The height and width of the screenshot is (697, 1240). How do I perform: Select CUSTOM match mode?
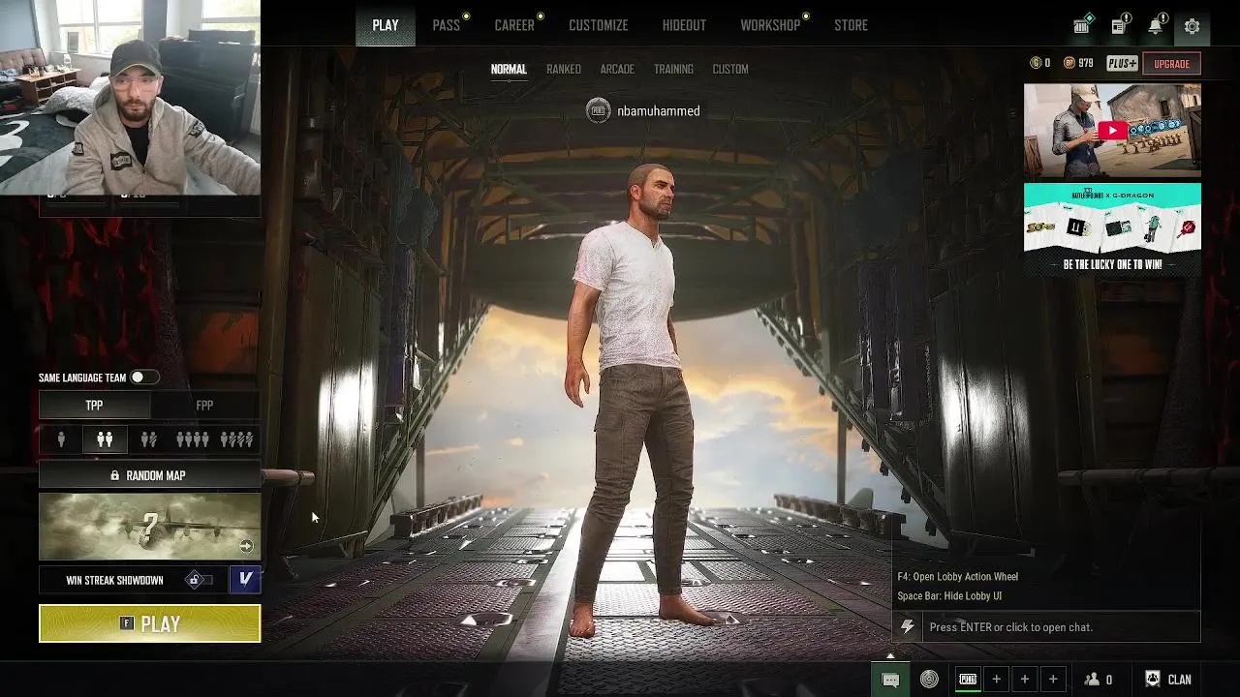tap(730, 69)
